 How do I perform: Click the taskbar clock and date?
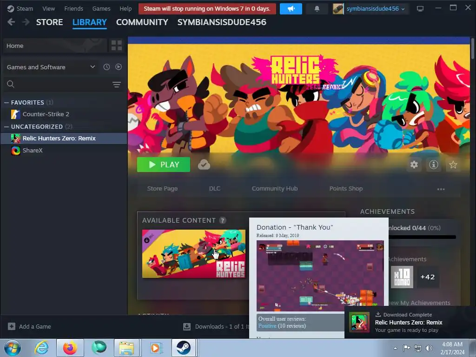click(452, 348)
